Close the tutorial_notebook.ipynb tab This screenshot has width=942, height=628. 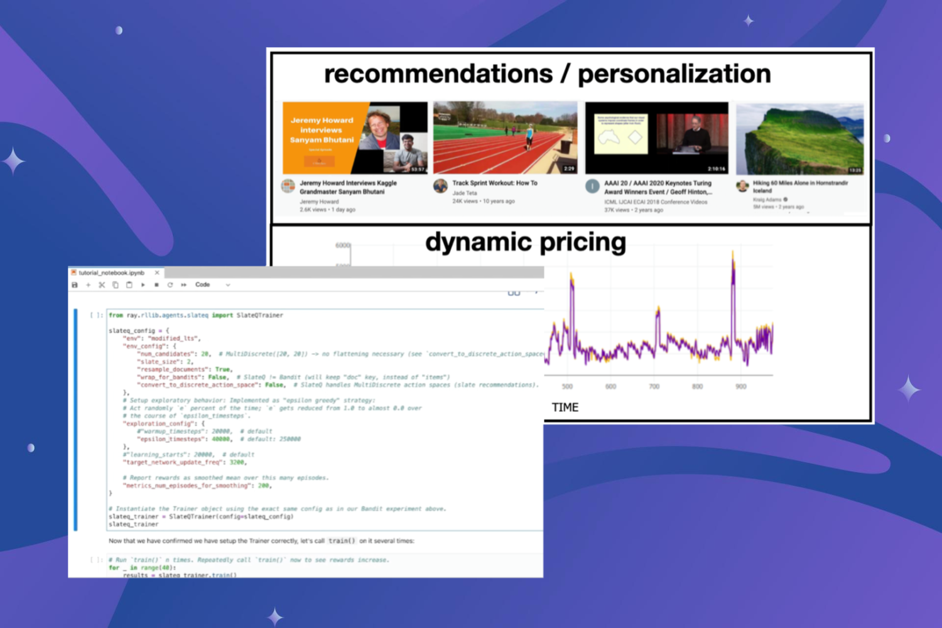pyautogui.click(x=157, y=273)
